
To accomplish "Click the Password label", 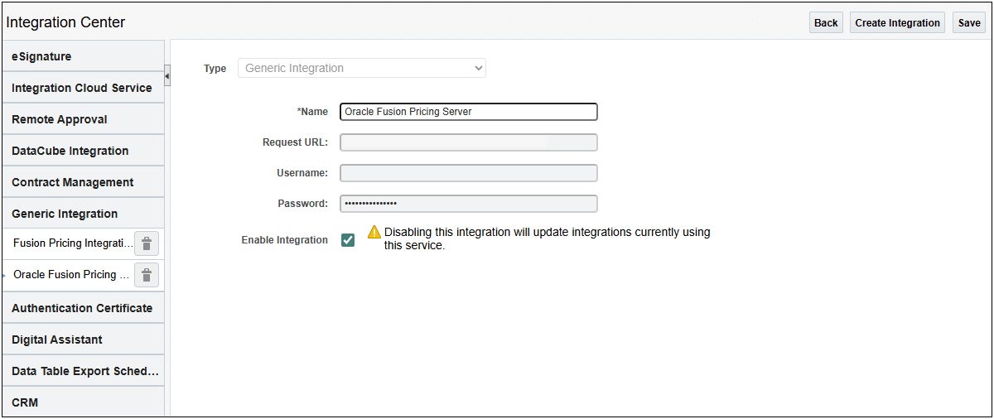I will [303, 204].
